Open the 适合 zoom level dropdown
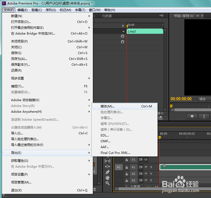The width and height of the screenshot is (211, 198). point(204,99)
